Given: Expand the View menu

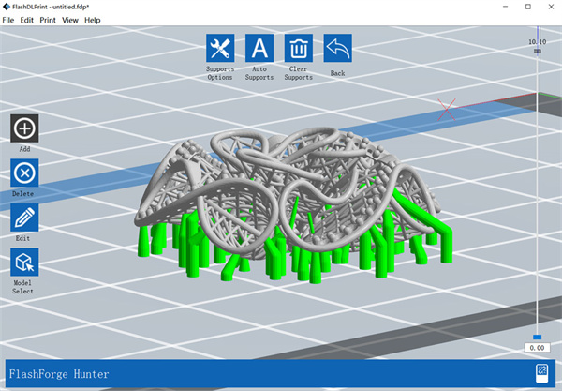Looking at the screenshot, I should [70, 20].
